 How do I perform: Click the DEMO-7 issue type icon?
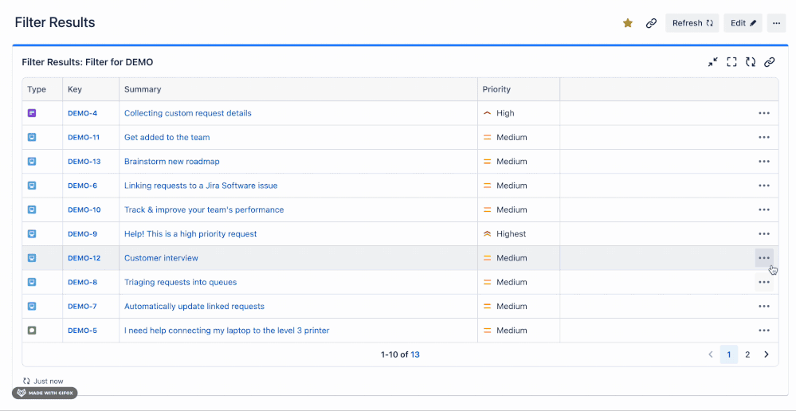(32, 307)
